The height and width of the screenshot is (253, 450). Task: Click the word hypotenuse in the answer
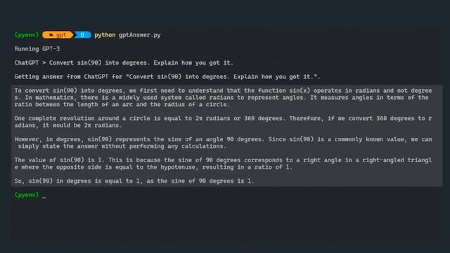[179, 167]
